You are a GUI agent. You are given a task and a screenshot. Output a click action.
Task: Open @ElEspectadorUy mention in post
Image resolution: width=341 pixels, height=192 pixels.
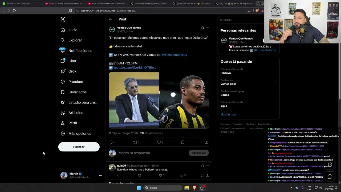tap(174, 55)
